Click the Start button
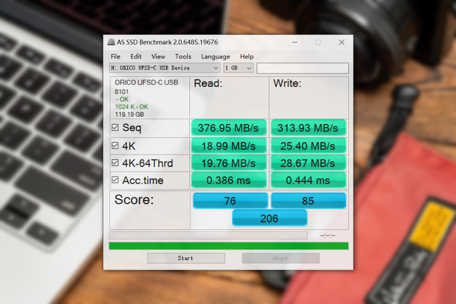456x304 pixels. [186, 258]
